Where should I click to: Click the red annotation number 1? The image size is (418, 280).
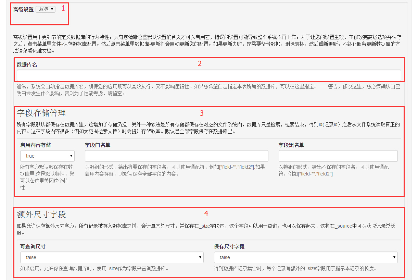pyautogui.click(x=63, y=9)
